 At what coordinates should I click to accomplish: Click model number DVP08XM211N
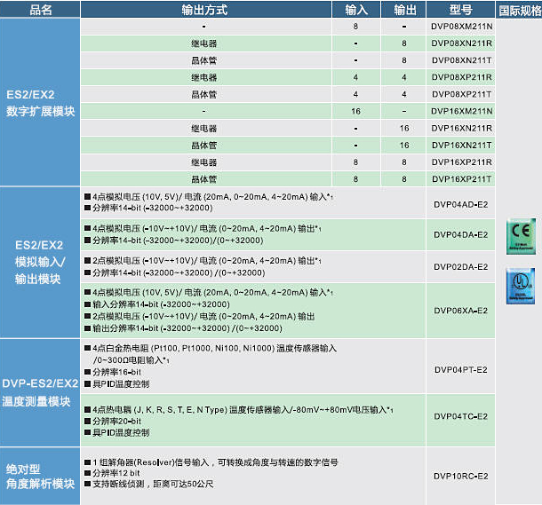[x=460, y=28]
